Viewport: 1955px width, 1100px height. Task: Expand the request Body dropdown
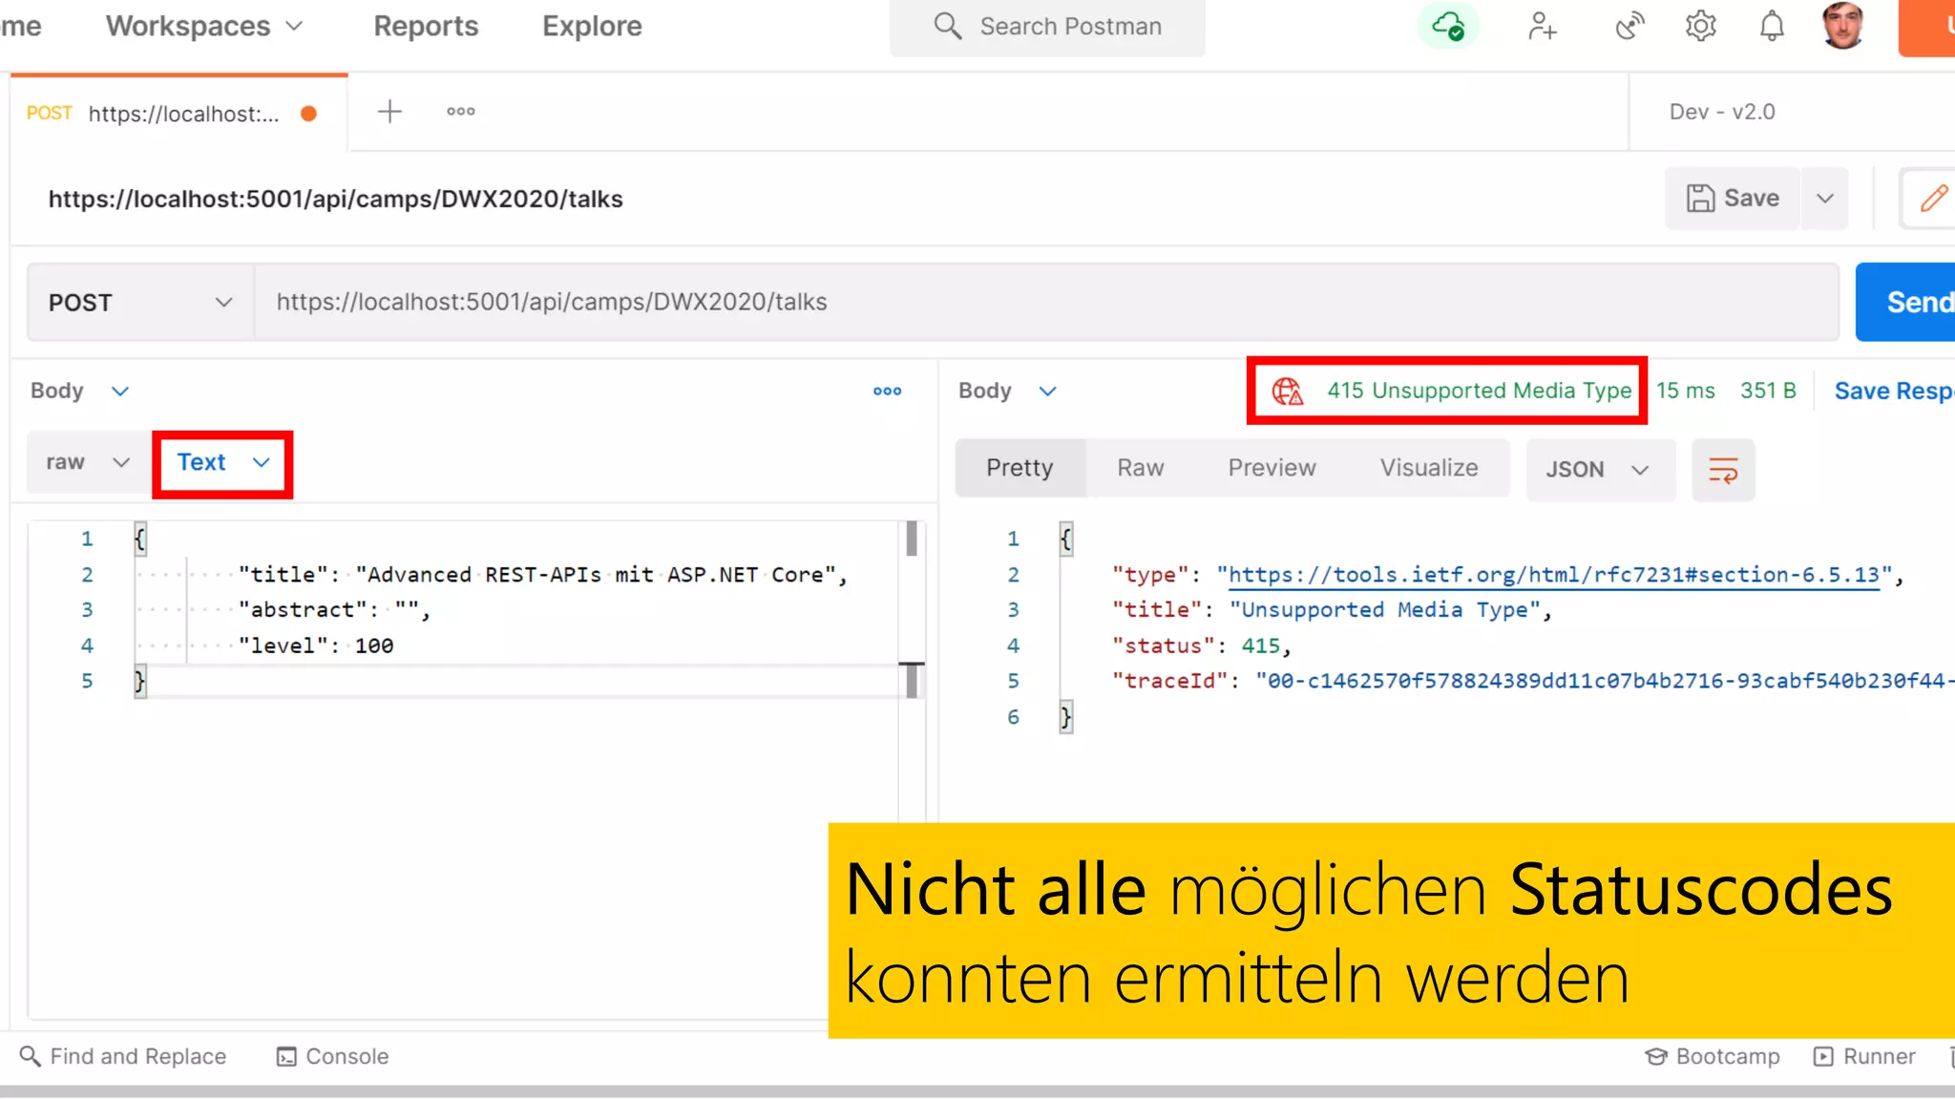(80, 391)
